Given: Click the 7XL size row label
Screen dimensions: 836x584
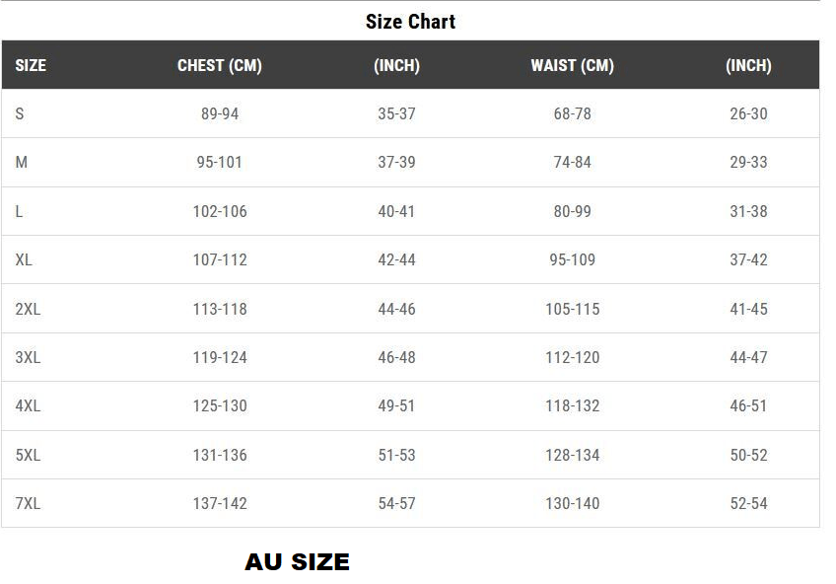Looking at the screenshot, I should [29, 504].
